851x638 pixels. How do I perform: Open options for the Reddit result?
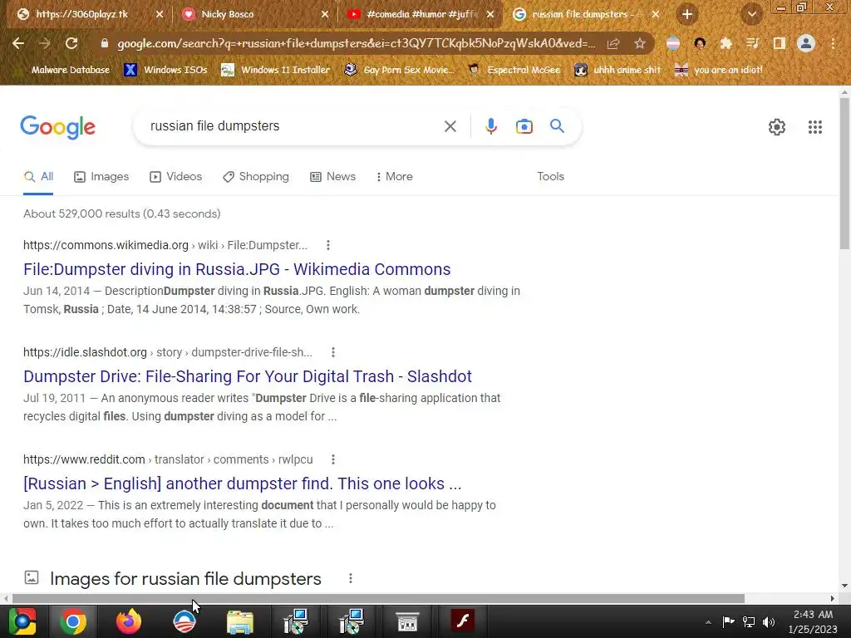pos(333,459)
